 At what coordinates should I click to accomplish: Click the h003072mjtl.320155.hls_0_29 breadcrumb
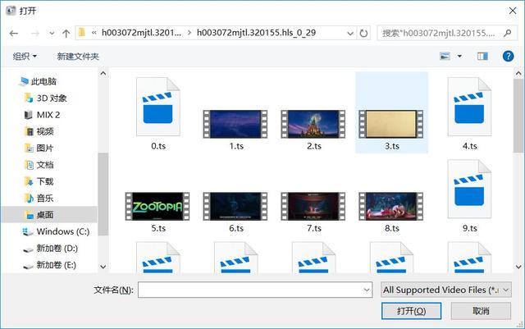coord(256,33)
